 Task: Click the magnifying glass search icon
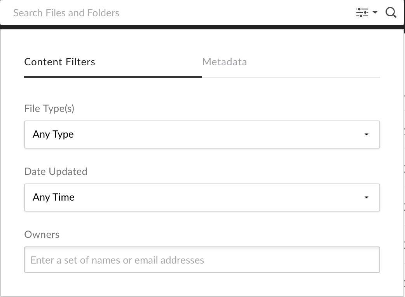pos(391,13)
